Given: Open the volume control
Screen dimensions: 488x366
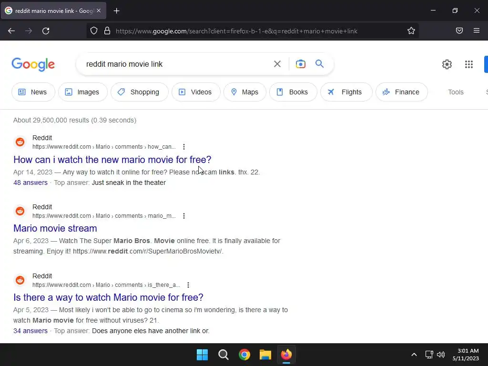Looking at the screenshot, I should (441, 355).
